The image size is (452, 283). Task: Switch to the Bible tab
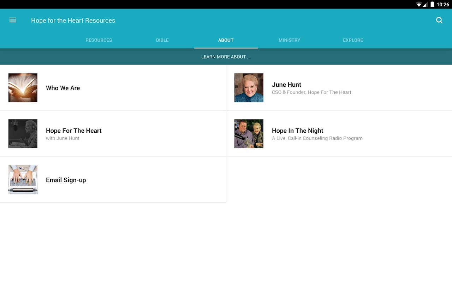162,40
